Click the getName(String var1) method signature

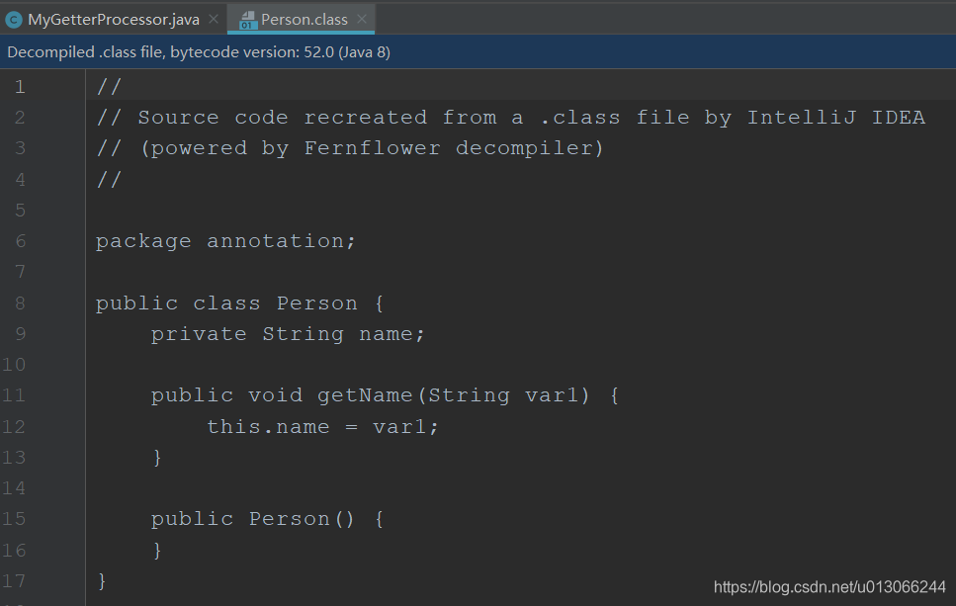(386, 395)
